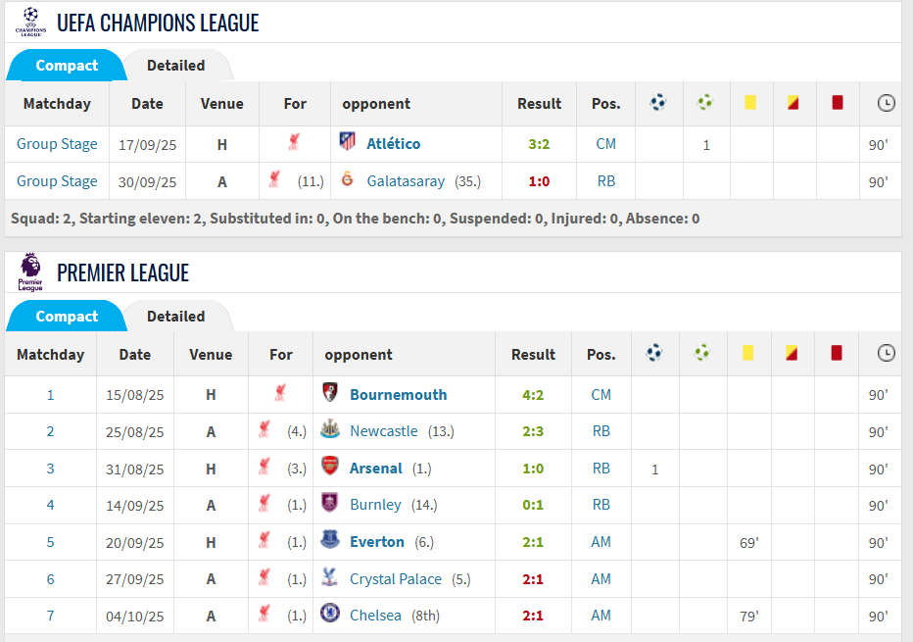The image size is (913, 642).
Task: Open the 4:2 result against Bournemouth
Action: click(533, 395)
